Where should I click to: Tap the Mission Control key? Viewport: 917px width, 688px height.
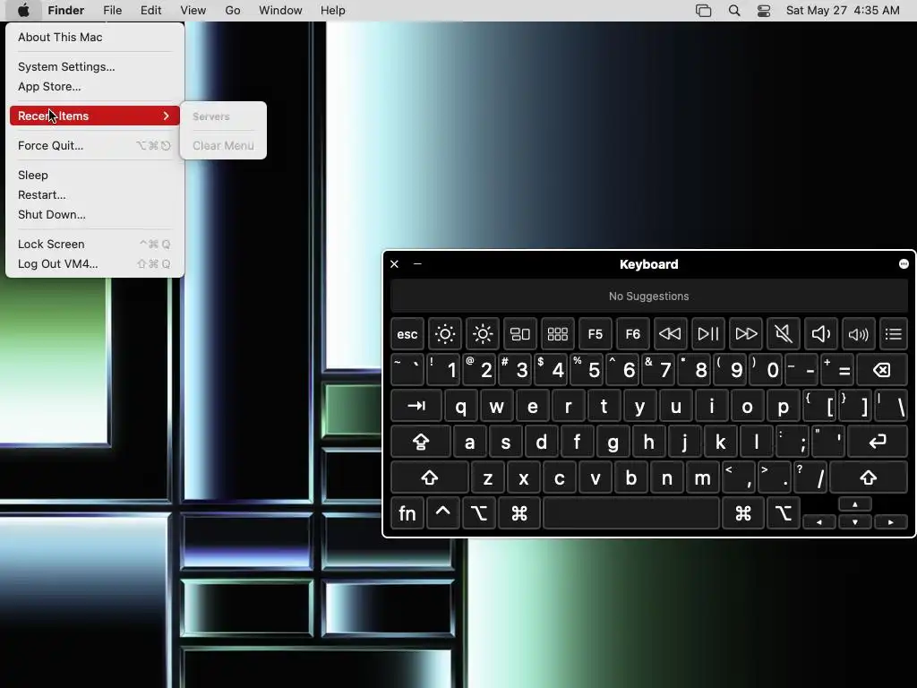coord(520,334)
